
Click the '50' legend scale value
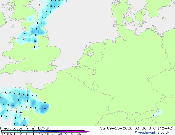[86, 134]
